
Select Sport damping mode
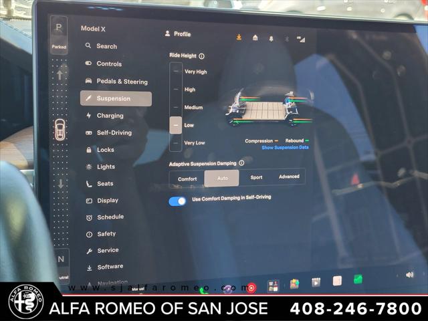[x=256, y=177]
